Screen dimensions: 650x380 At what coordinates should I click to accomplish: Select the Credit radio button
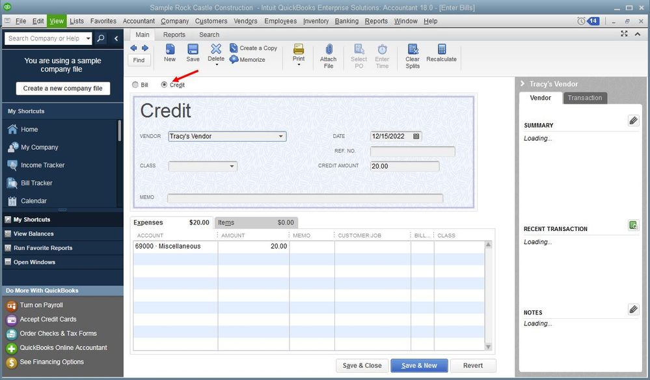164,85
